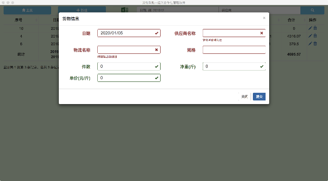The image size is (328, 181).
Task: Select the 单价(元/斤) price field
Action: point(126,78)
